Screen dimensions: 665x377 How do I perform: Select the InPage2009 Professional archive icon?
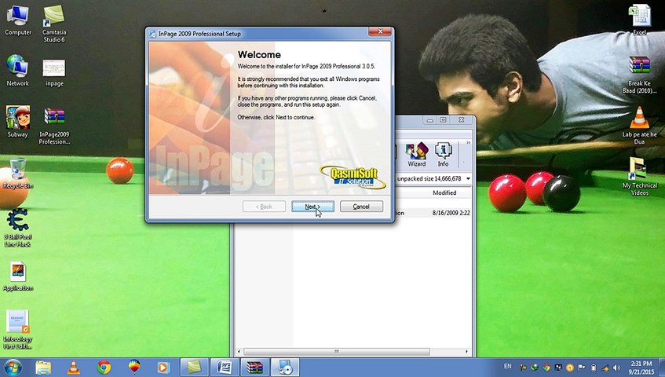[54, 124]
